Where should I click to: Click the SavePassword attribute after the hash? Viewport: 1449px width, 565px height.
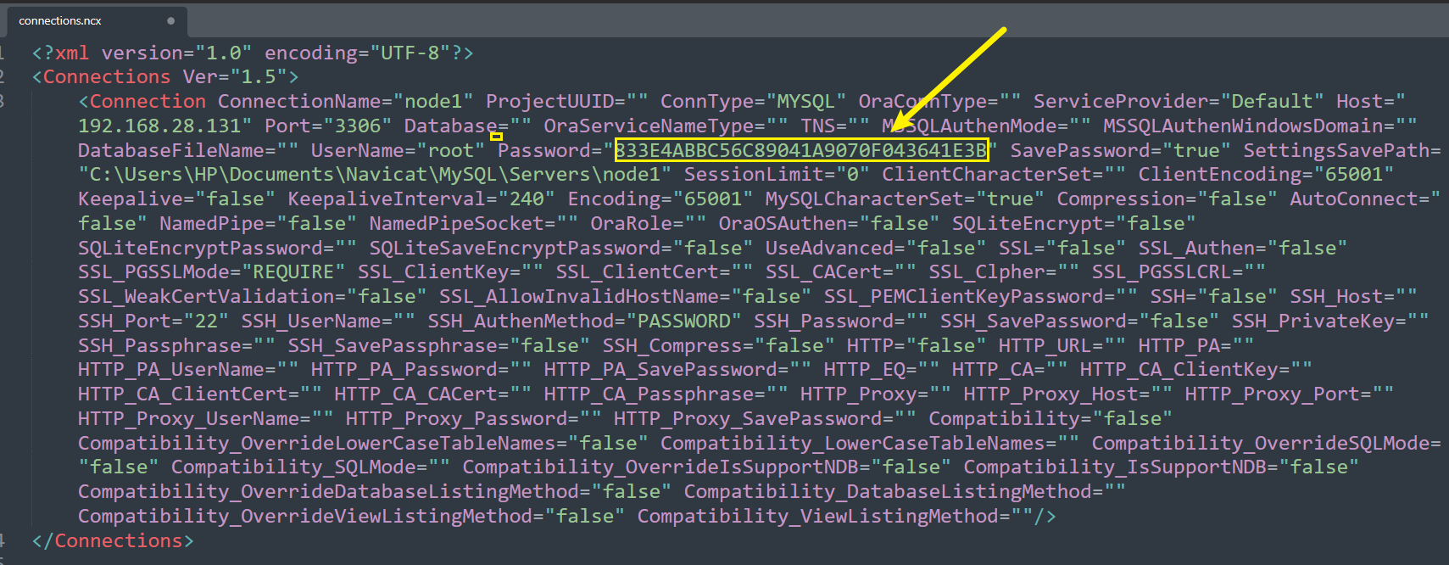click(1120, 150)
